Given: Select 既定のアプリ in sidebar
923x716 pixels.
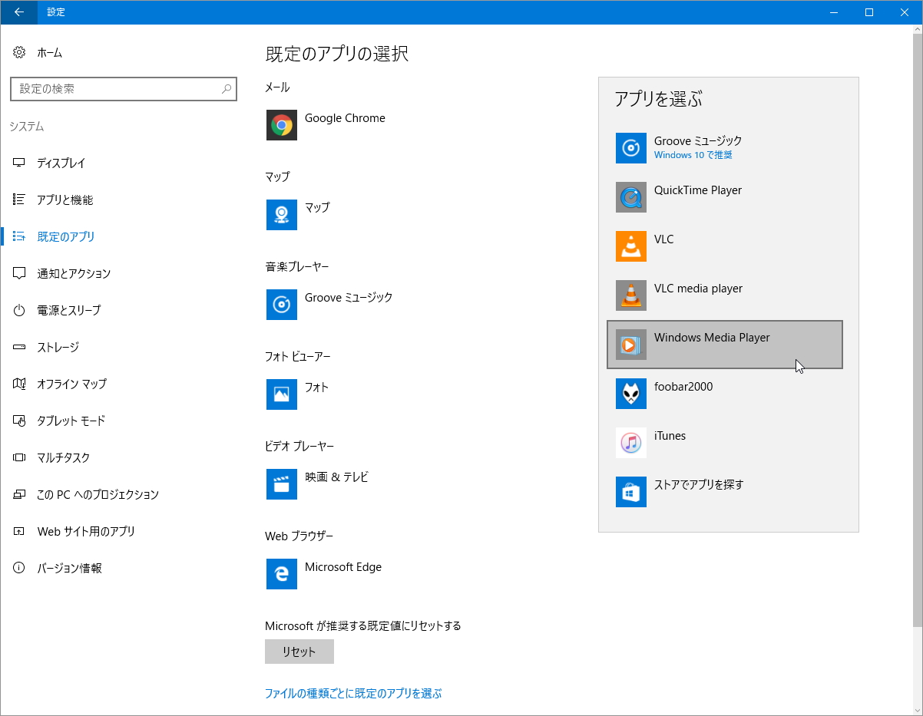Looking at the screenshot, I should (x=66, y=236).
